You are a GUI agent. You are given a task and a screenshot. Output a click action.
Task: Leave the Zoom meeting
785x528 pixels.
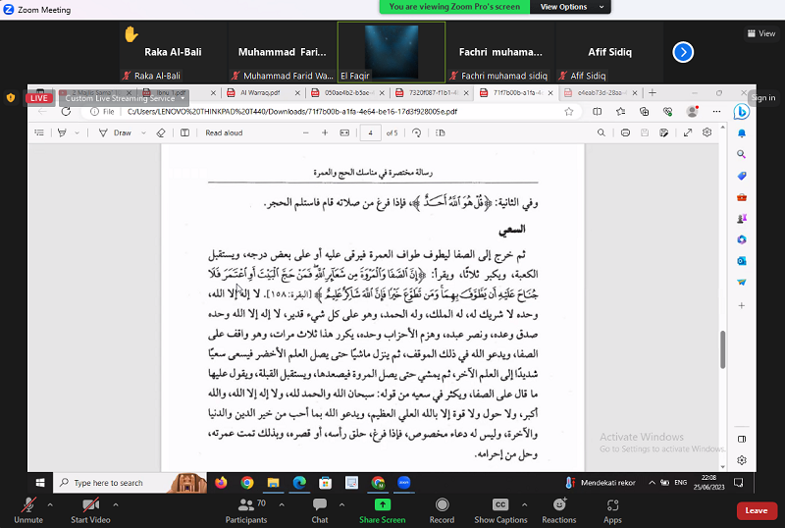pos(756,510)
